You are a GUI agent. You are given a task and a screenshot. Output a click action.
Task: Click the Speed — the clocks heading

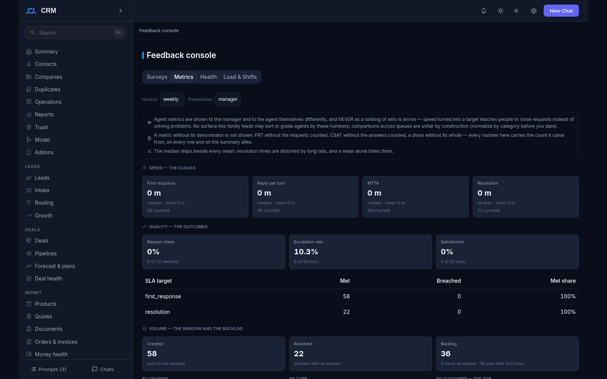coord(172,168)
